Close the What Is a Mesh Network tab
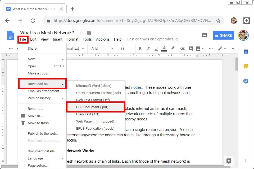The width and height of the screenshot is (254, 169). tap(61, 9)
